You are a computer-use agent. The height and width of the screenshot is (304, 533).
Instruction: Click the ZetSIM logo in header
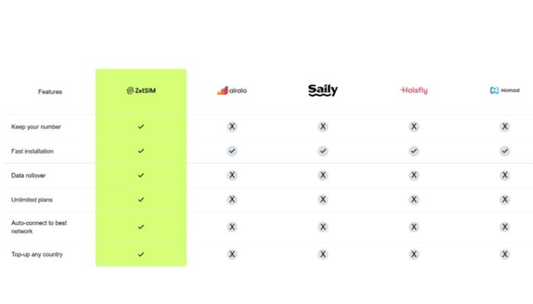click(x=141, y=90)
